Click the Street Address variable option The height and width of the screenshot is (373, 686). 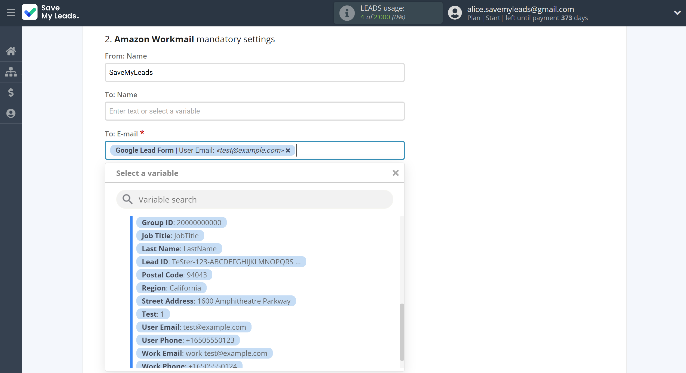pyautogui.click(x=216, y=301)
